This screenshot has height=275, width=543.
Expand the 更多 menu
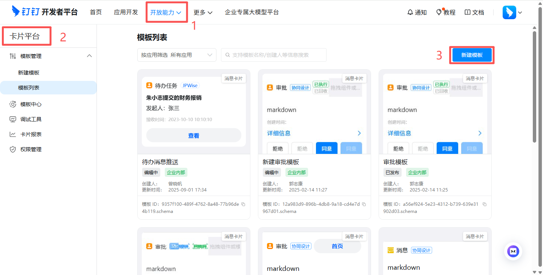tap(203, 12)
